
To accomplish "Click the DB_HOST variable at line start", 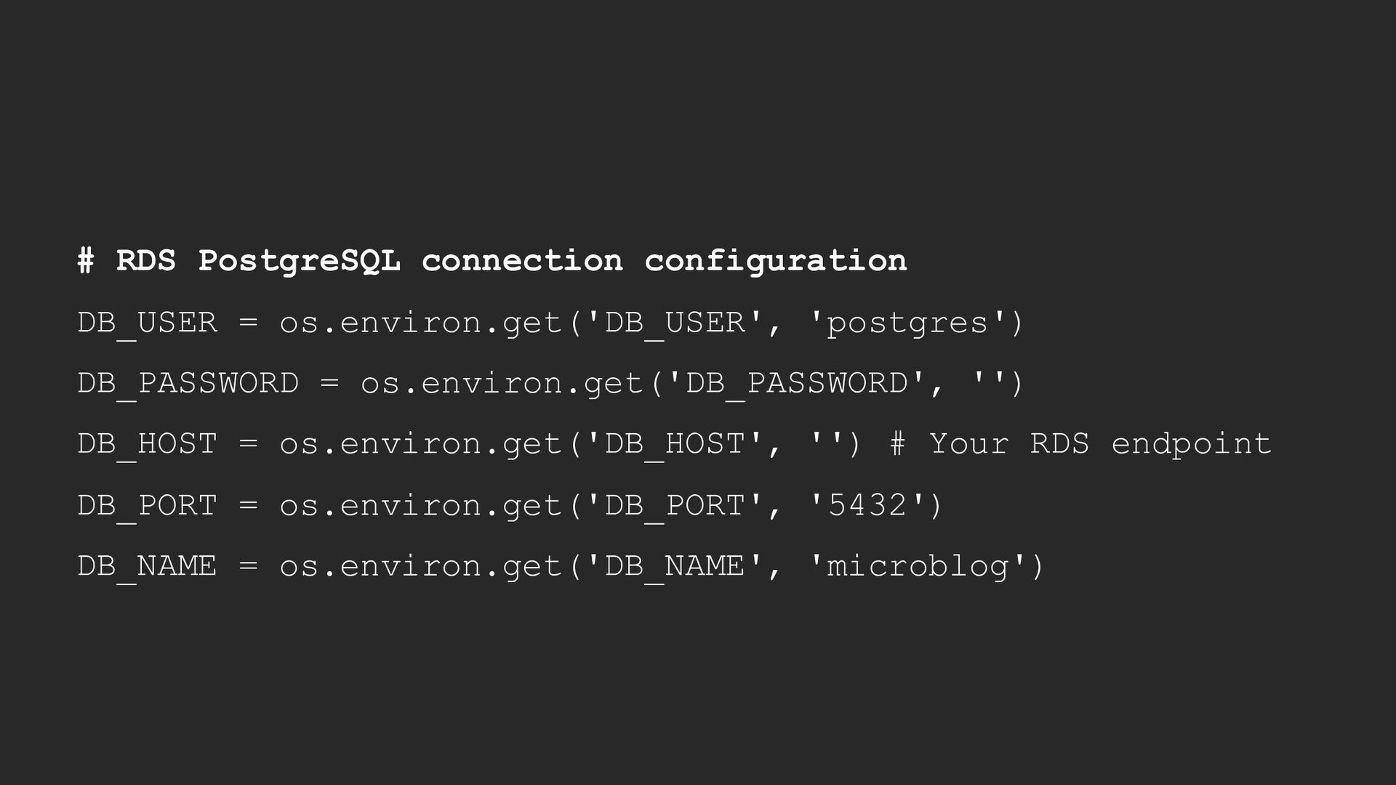I will click(x=148, y=444).
